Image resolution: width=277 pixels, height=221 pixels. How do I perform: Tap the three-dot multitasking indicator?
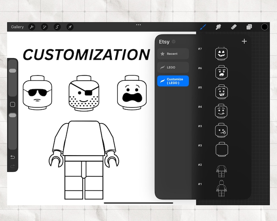[138, 25]
